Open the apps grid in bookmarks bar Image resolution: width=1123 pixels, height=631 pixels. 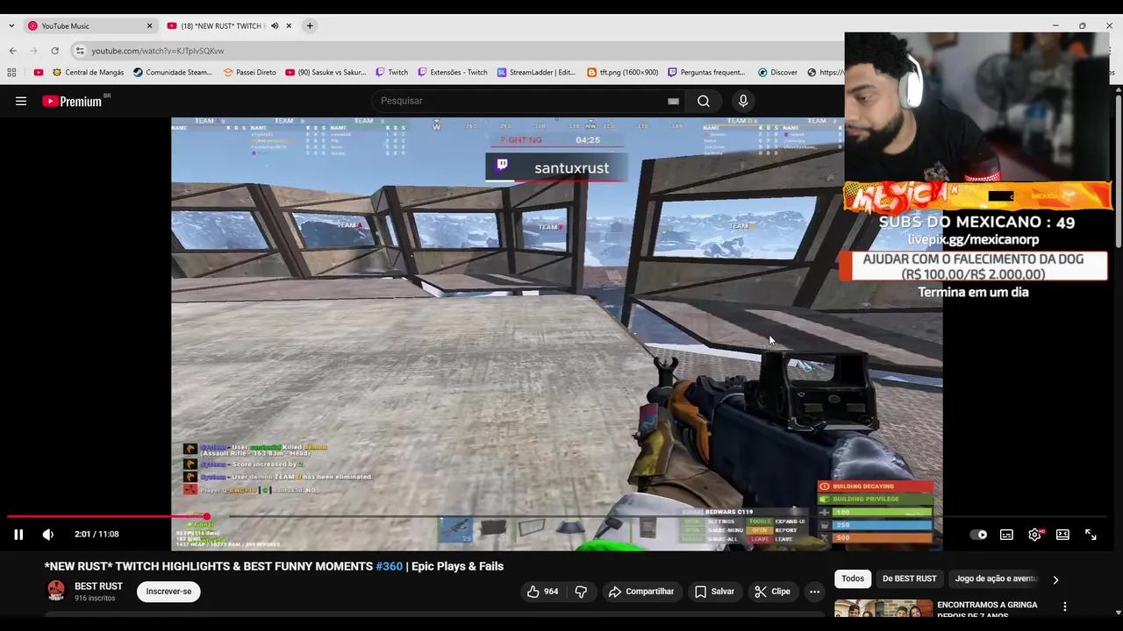(x=11, y=73)
